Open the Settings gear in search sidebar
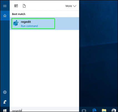 point(5,92)
